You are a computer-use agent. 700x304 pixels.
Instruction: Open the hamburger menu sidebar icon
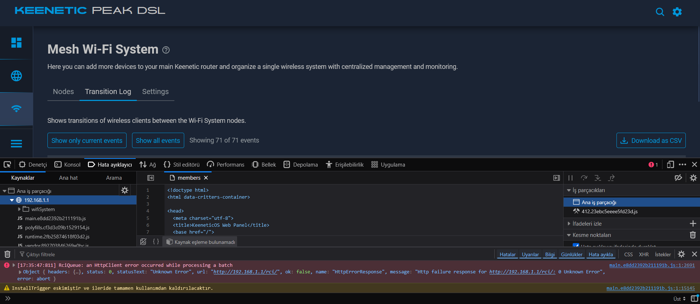point(16,144)
